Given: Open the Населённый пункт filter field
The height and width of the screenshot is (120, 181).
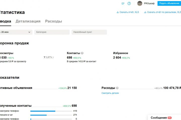Looking at the screenshot, I should [89, 32].
